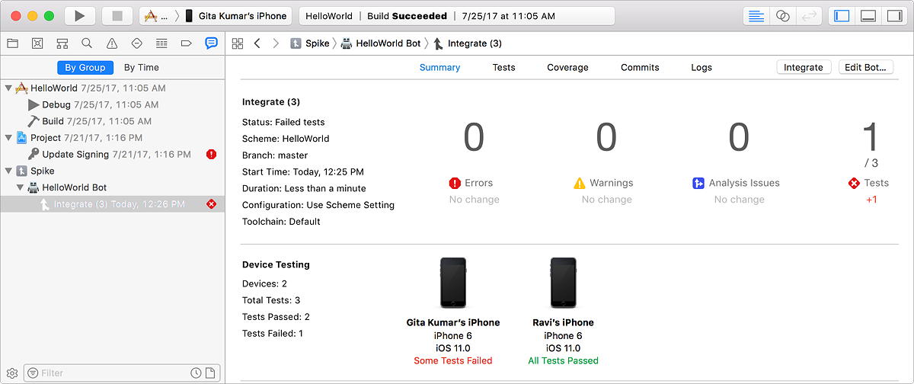Viewport: 914px width, 384px height.
Task: Select the Integrate (3) row in navigator
Action: [x=113, y=204]
